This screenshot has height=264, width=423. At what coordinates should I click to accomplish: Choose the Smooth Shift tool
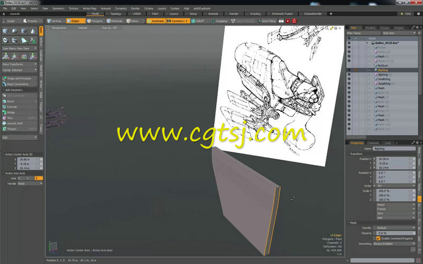(20, 123)
